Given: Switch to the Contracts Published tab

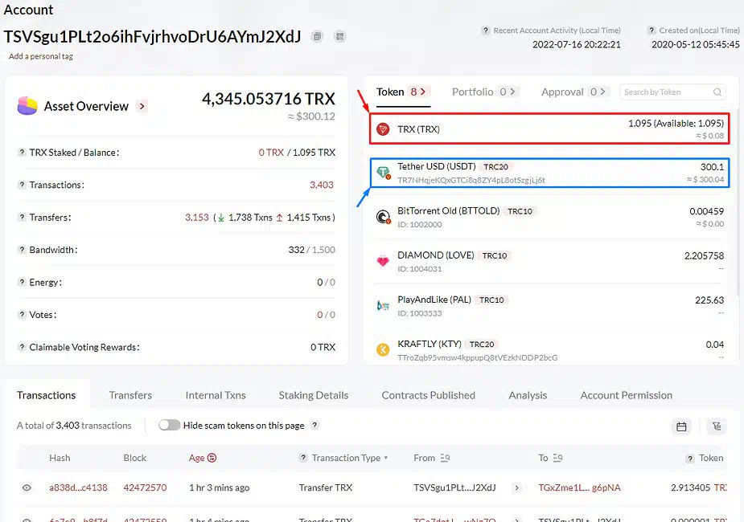Looking at the screenshot, I should (x=429, y=395).
